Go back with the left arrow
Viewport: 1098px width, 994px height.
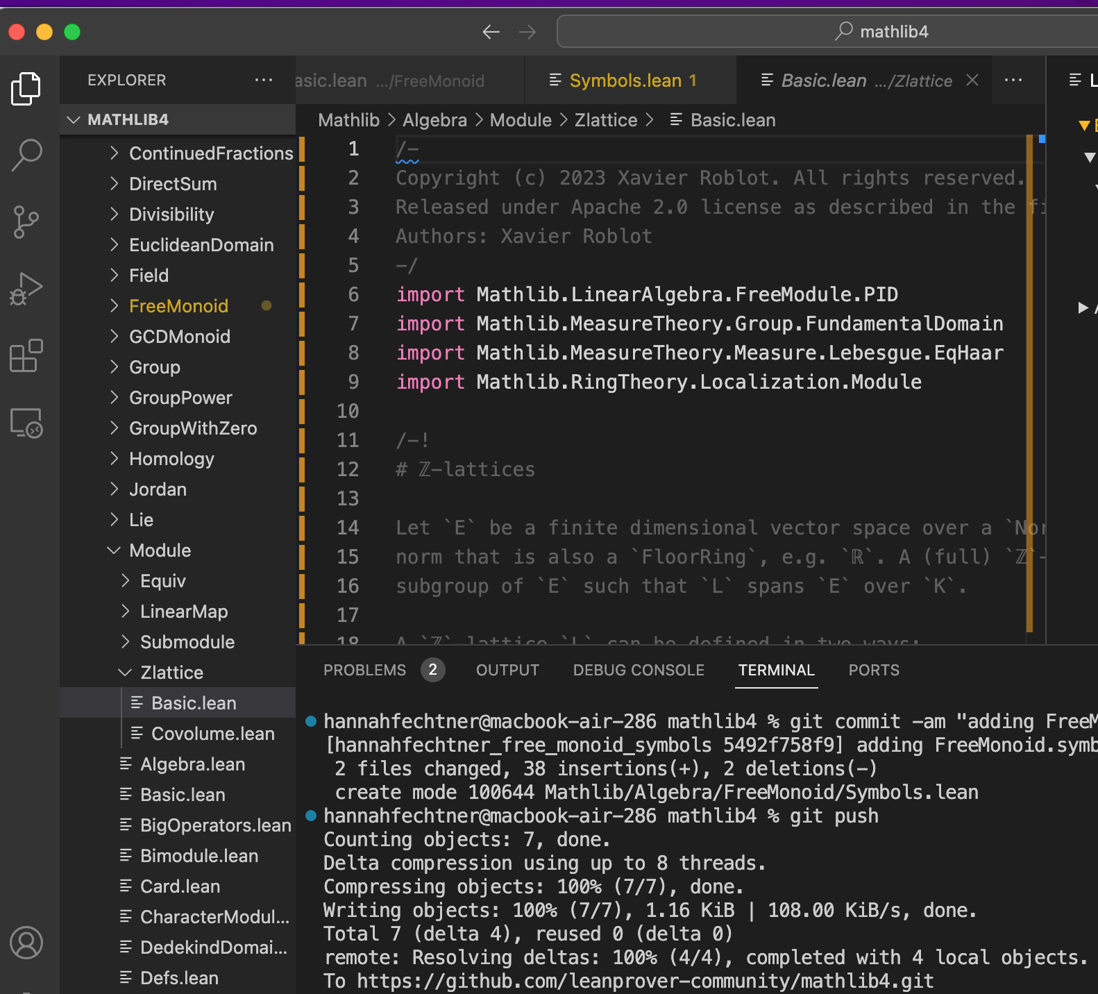click(x=491, y=32)
